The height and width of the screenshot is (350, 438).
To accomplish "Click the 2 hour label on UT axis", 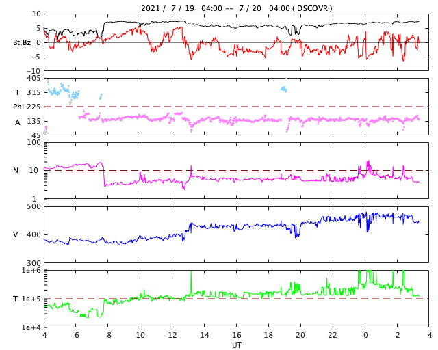I will pos(398,335).
